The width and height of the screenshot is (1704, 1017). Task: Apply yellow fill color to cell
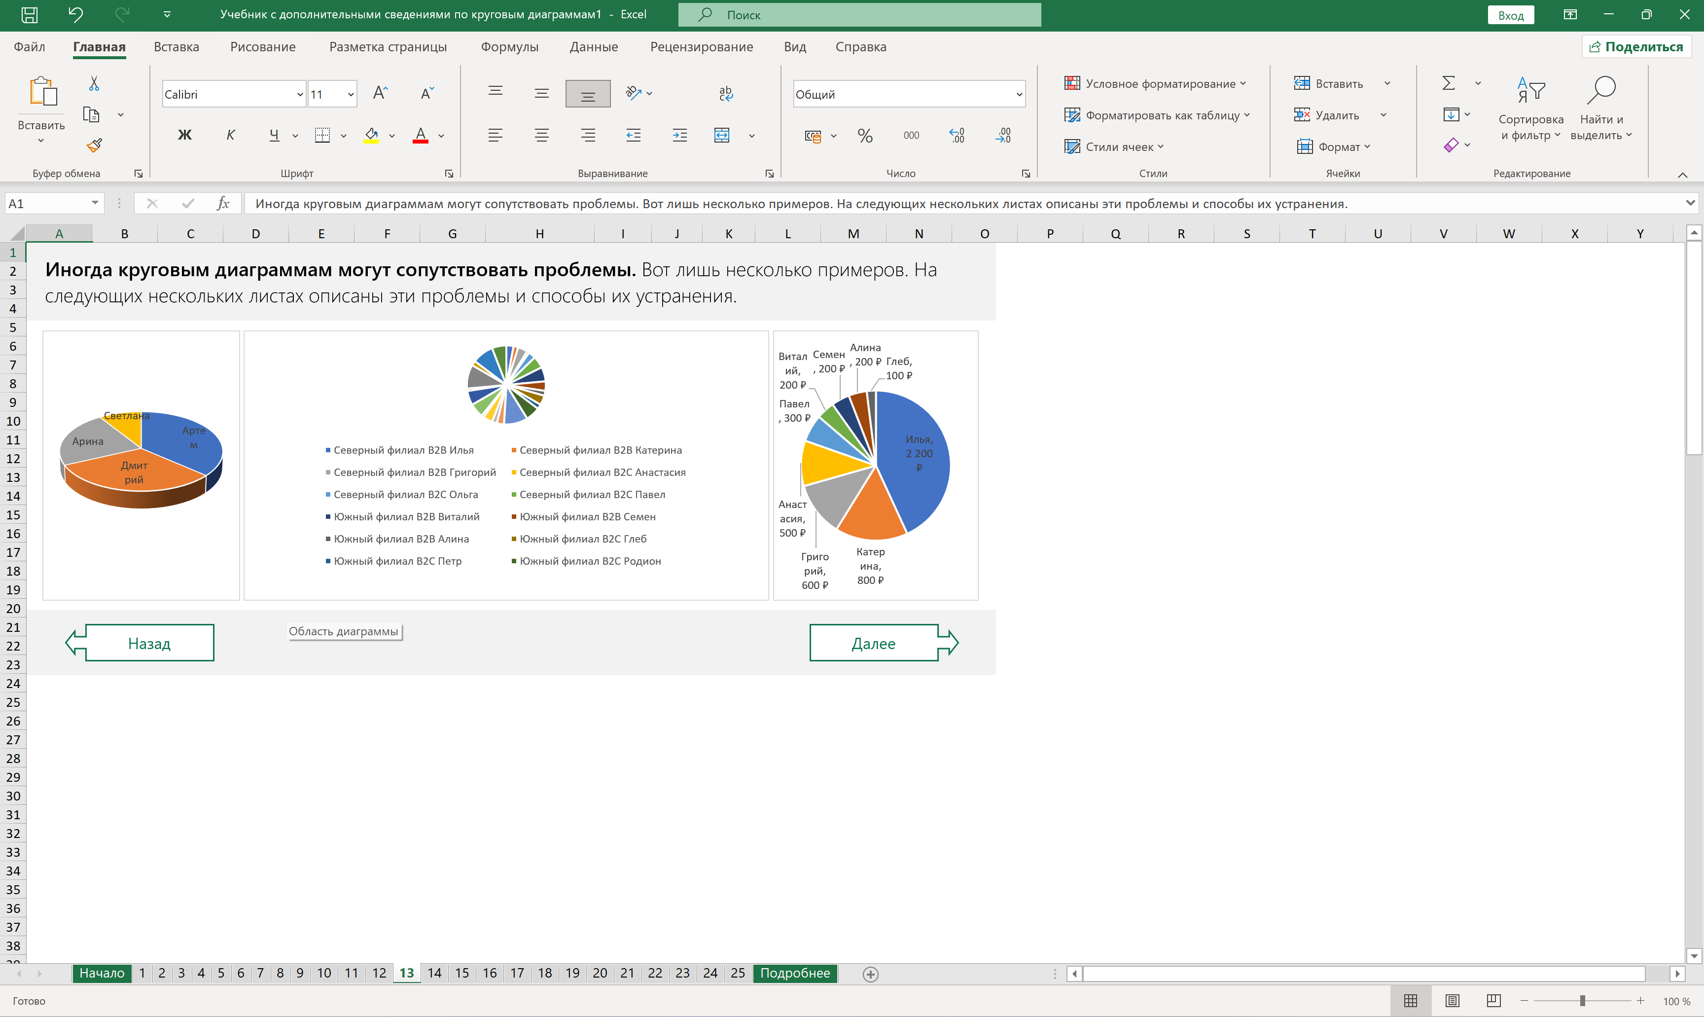[371, 135]
